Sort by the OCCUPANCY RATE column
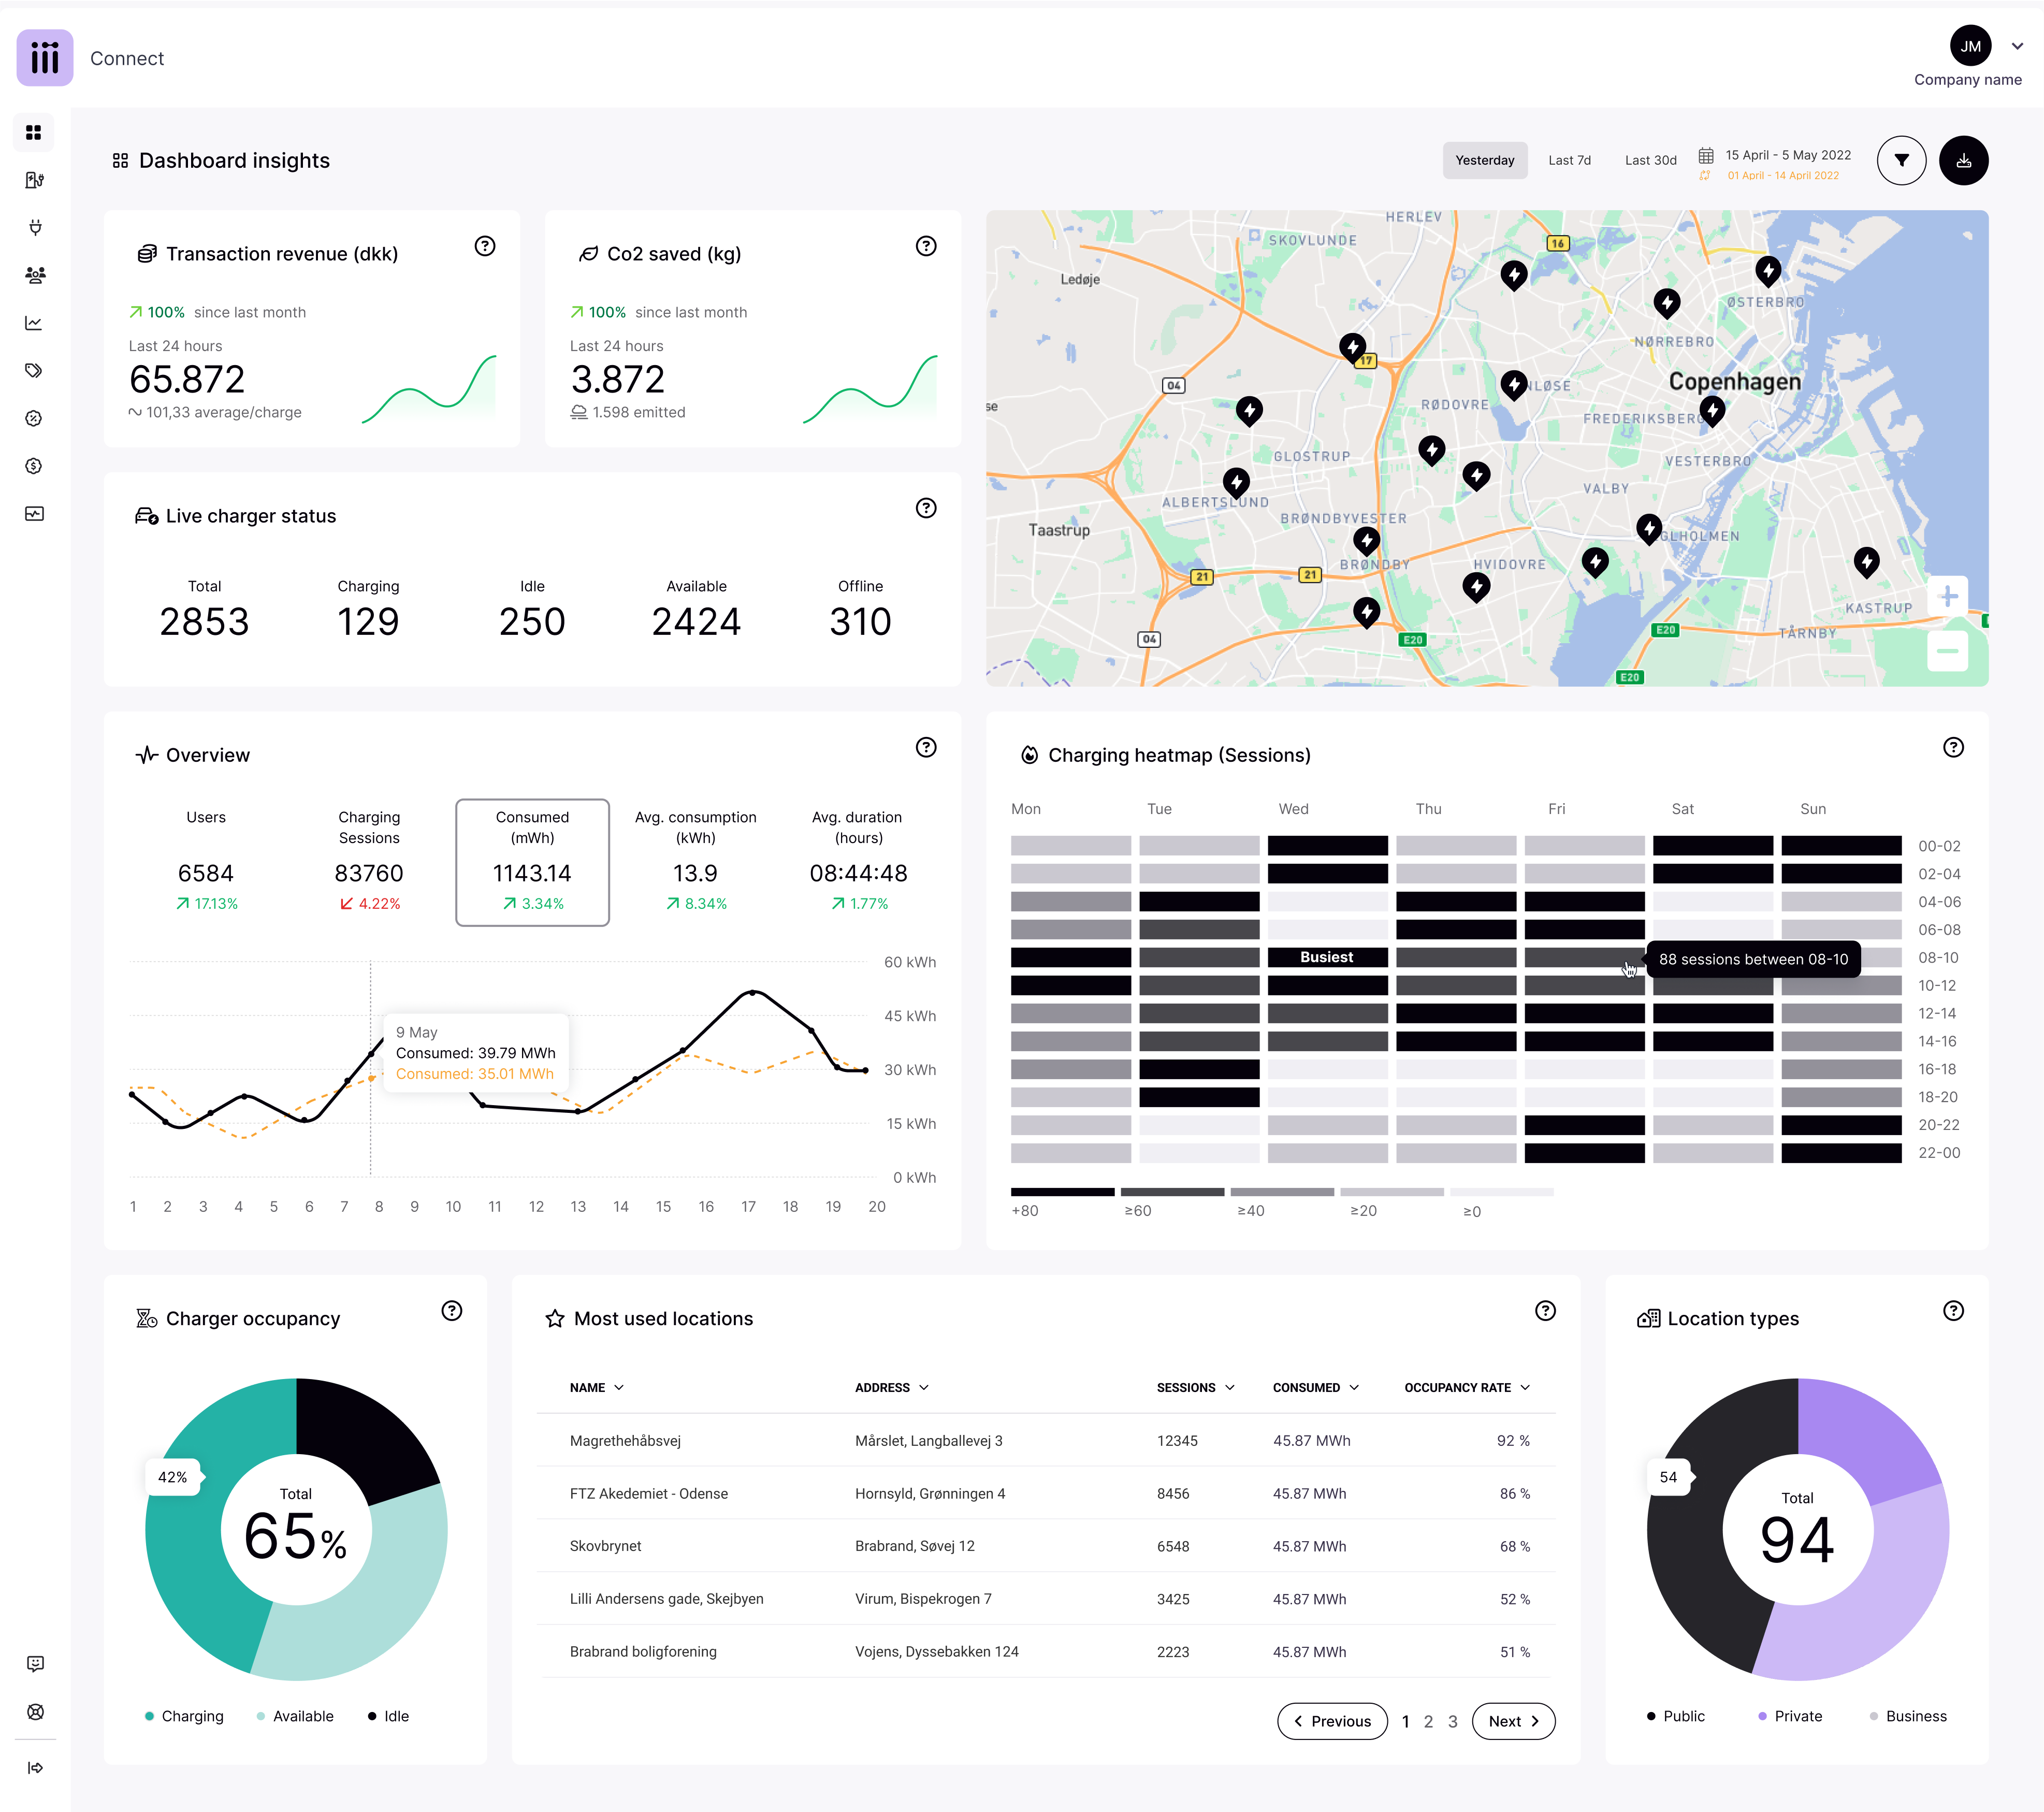The image size is (2044, 1812). (1466, 1387)
